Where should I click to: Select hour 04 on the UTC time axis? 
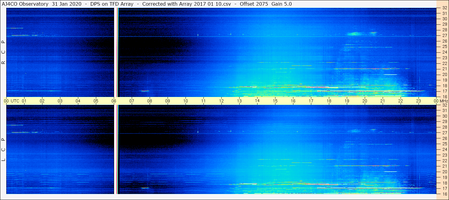pyautogui.click(x=78, y=101)
